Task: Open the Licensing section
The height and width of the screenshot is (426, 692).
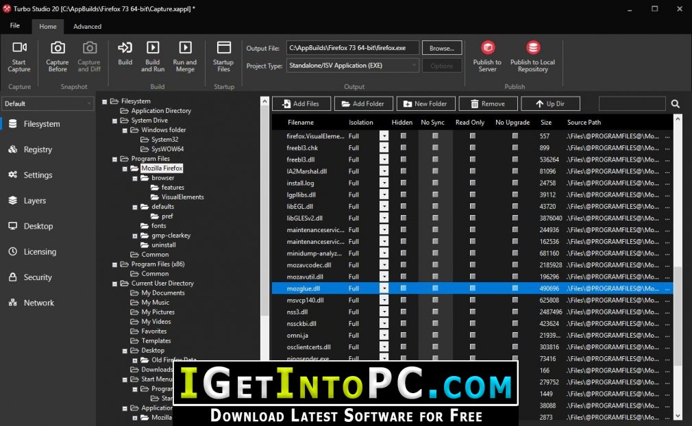Action: (40, 252)
